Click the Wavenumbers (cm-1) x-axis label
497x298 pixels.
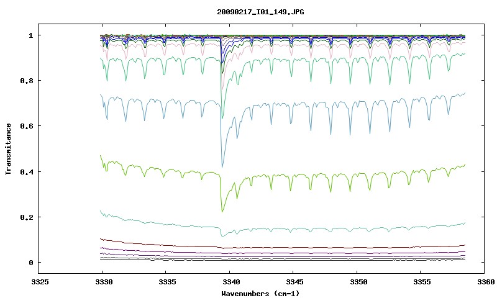tap(260, 294)
